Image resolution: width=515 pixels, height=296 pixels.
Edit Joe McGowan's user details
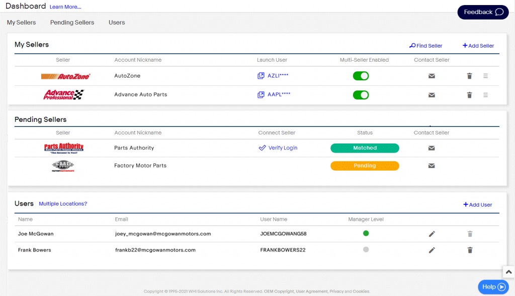click(x=432, y=234)
